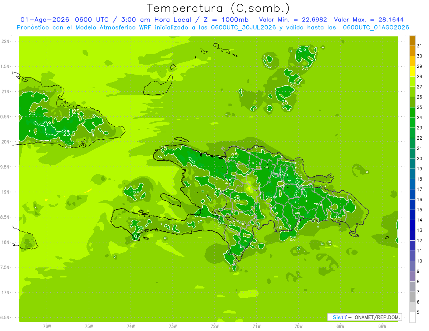Click the teal 19 degree legend swatch

[412, 164]
